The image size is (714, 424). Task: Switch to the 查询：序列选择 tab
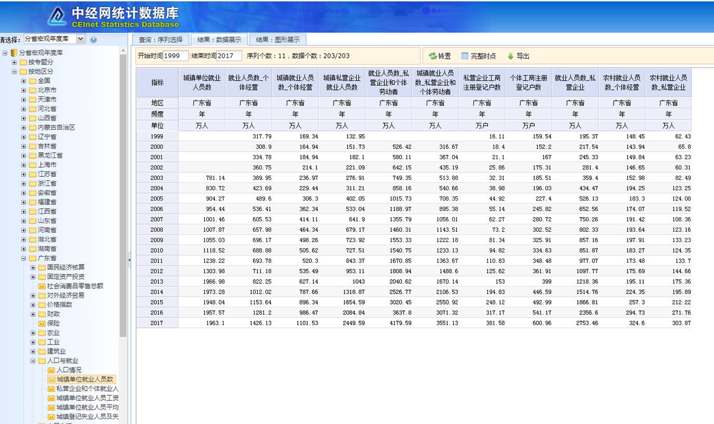click(161, 39)
